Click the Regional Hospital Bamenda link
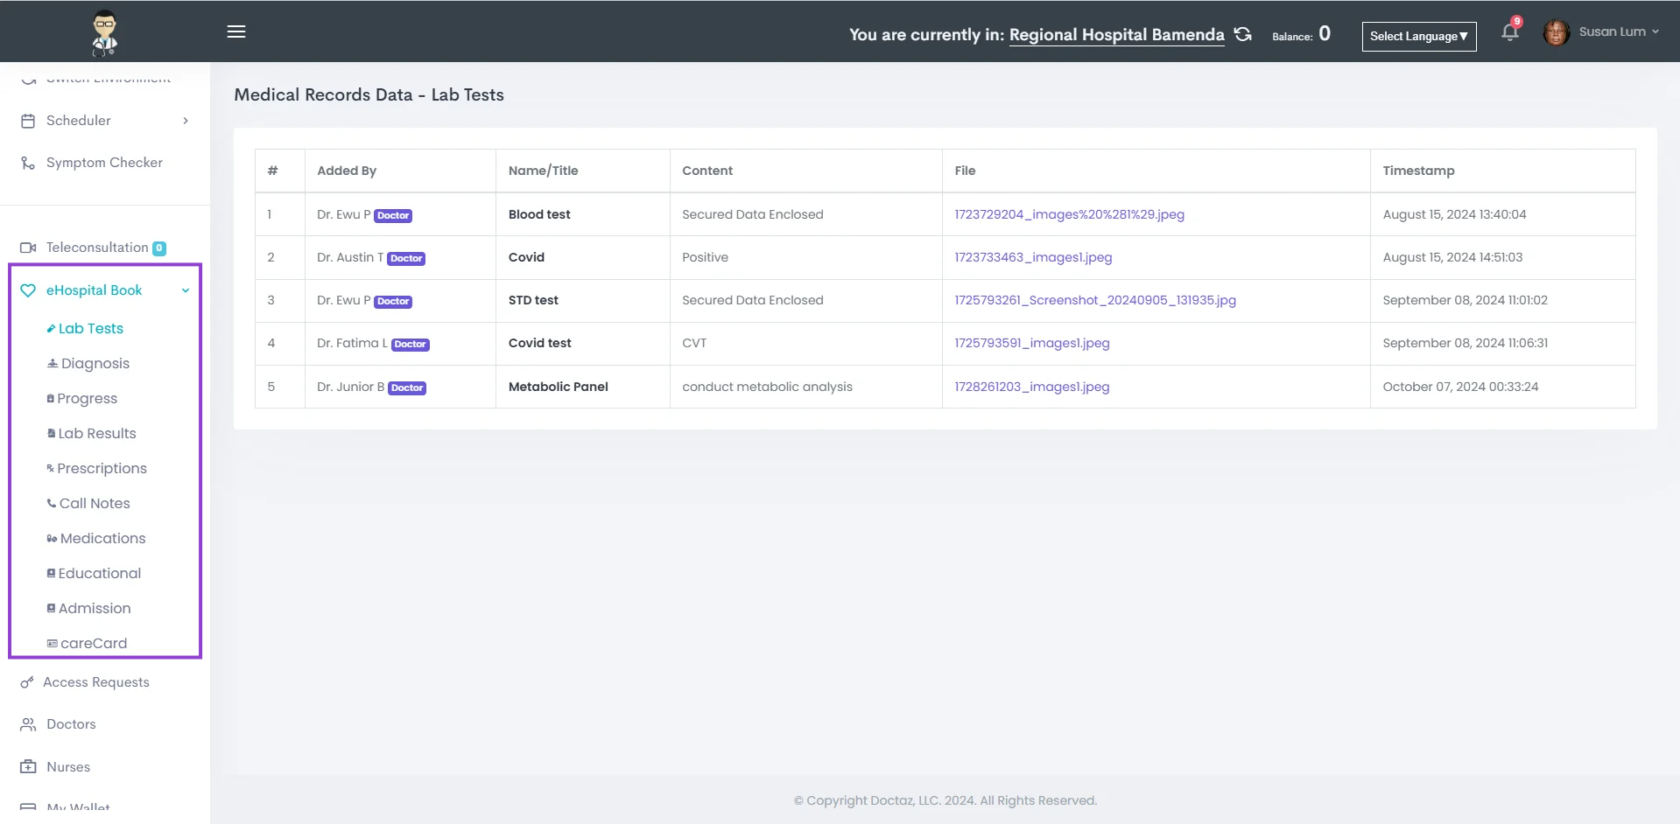1680x824 pixels. click(x=1116, y=34)
